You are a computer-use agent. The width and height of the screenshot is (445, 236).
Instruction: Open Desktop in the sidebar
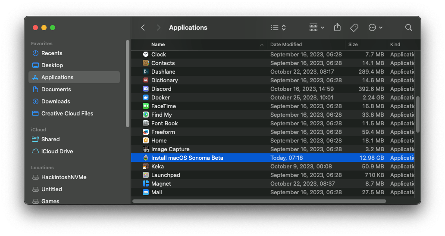[x=74, y=65]
